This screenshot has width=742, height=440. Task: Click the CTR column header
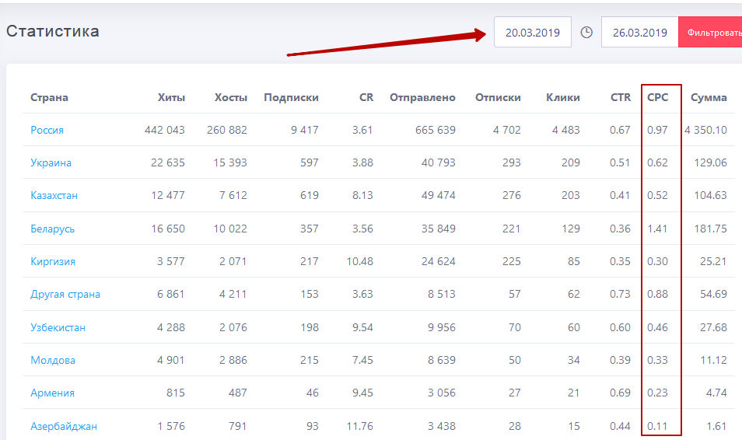pyautogui.click(x=621, y=97)
